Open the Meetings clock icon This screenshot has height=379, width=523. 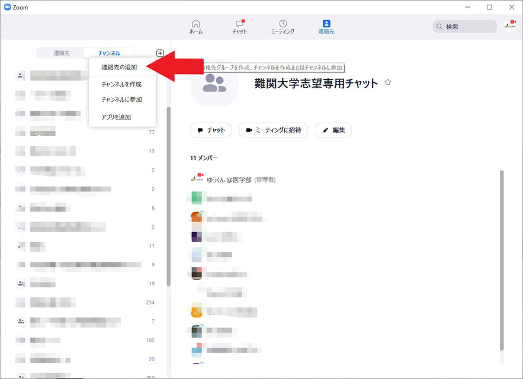[283, 23]
